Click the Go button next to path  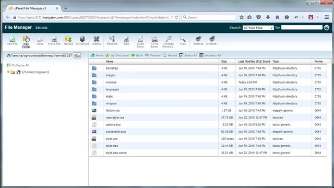(77, 55)
